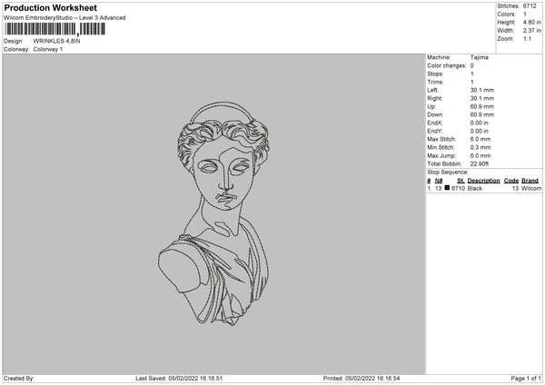Viewport: 545px width, 385px height.
Task: Click the 'Trims:' label
Action: pos(435,83)
